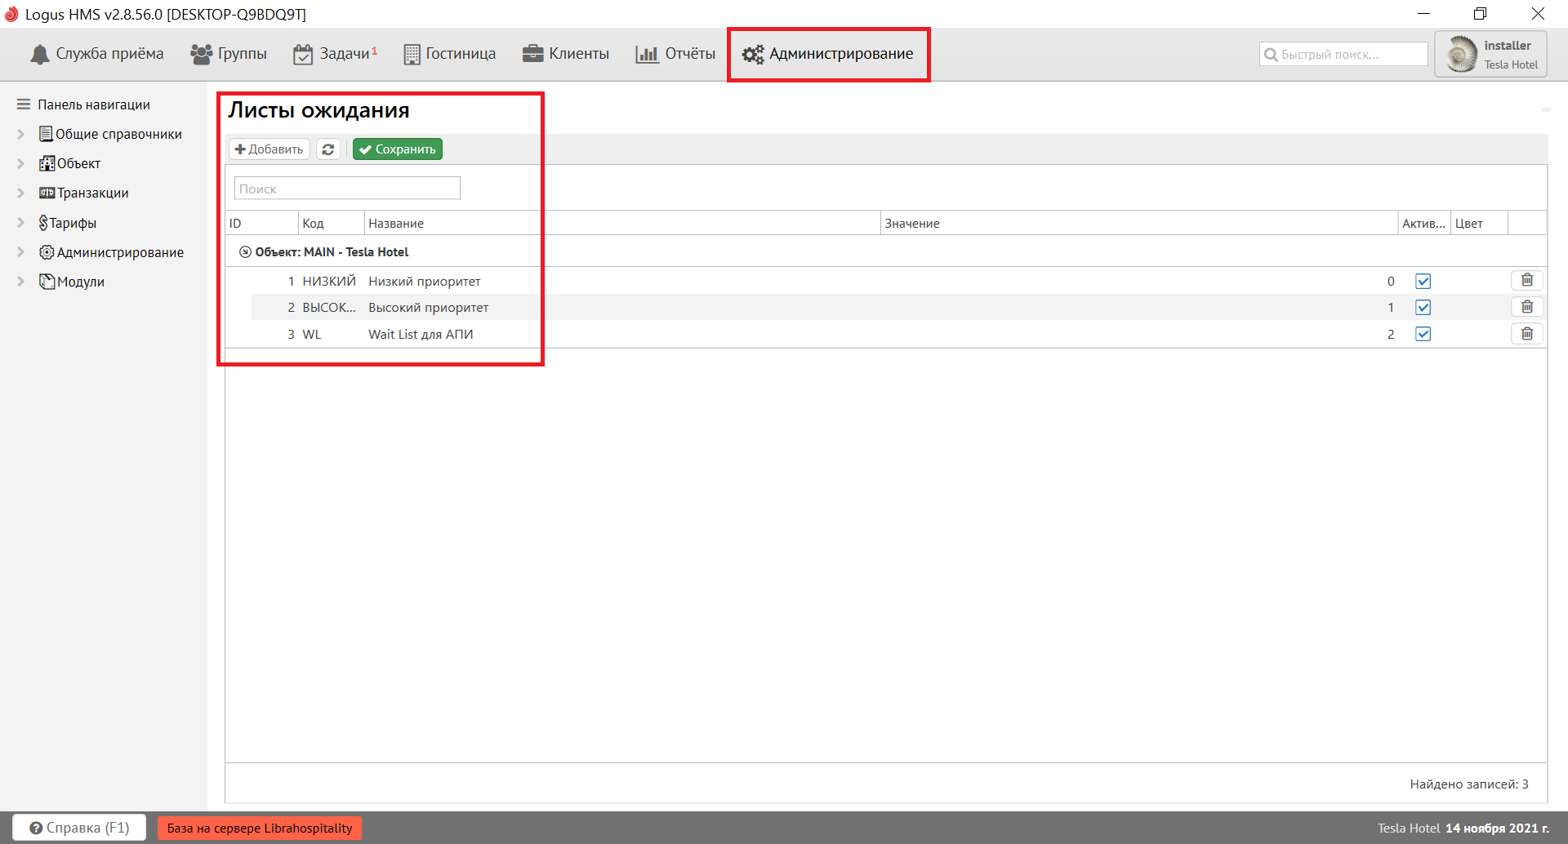Open the Клиенты menu
Image resolution: width=1568 pixels, height=844 pixels.
[x=566, y=54]
